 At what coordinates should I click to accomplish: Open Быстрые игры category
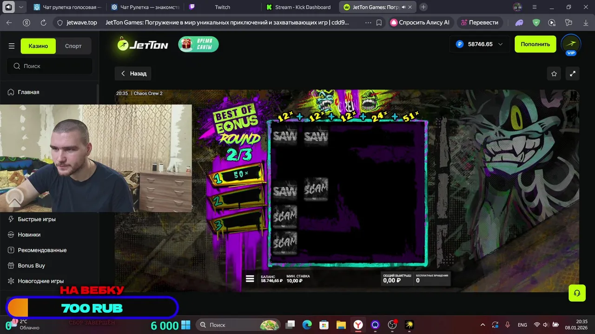coord(37,219)
